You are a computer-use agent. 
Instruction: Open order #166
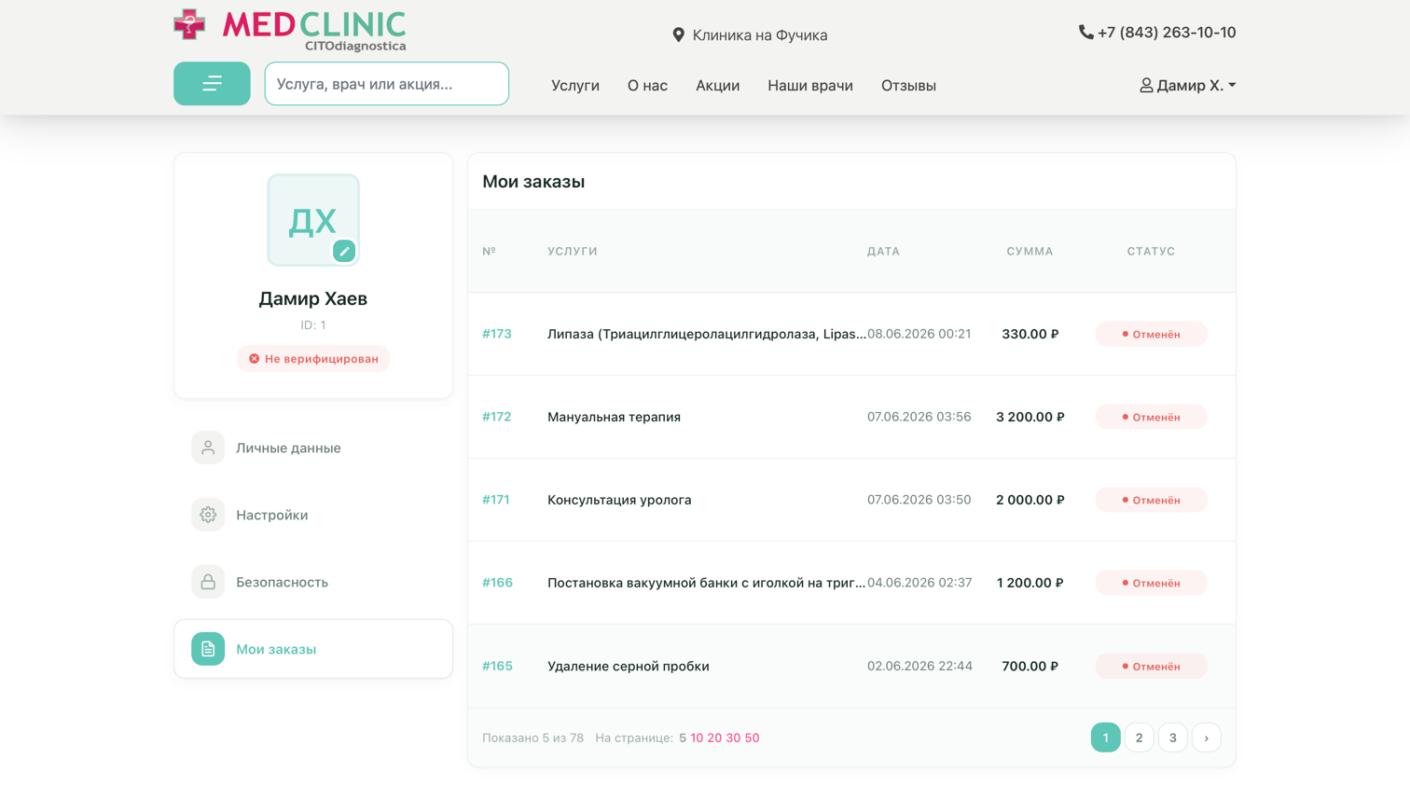[x=498, y=583]
